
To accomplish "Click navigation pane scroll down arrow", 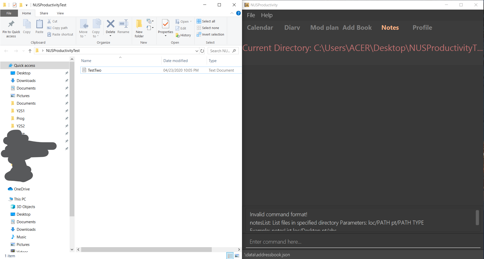I will point(72,249).
